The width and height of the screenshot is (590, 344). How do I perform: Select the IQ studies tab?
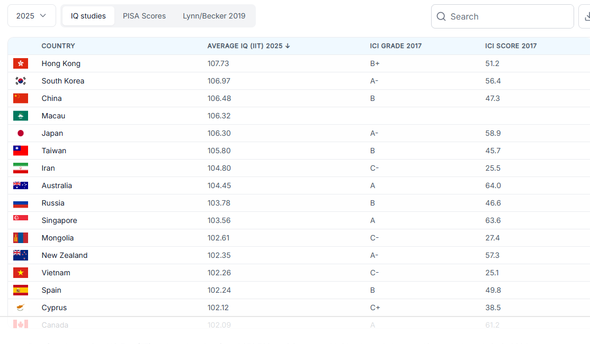click(88, 16)
